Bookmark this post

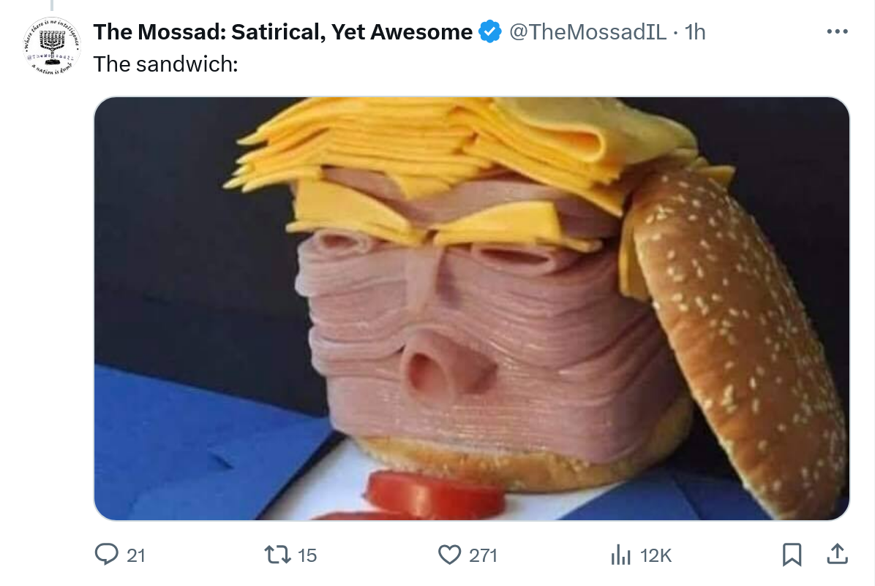792,555
